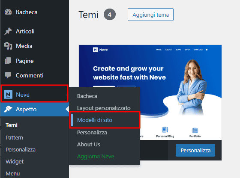240x178 pixels.
Task: Click the blue Personalizza button on Neve theme
Action: (195, 150)
